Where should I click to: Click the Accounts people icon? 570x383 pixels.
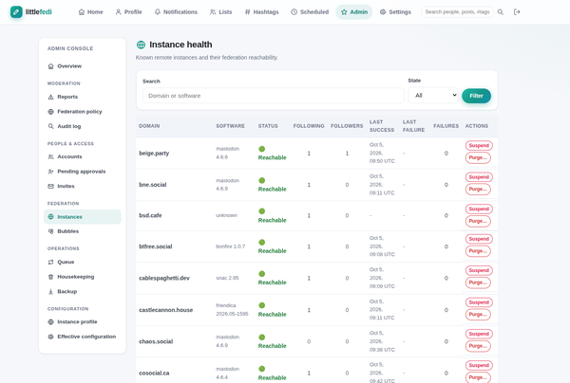pos(51,156)
